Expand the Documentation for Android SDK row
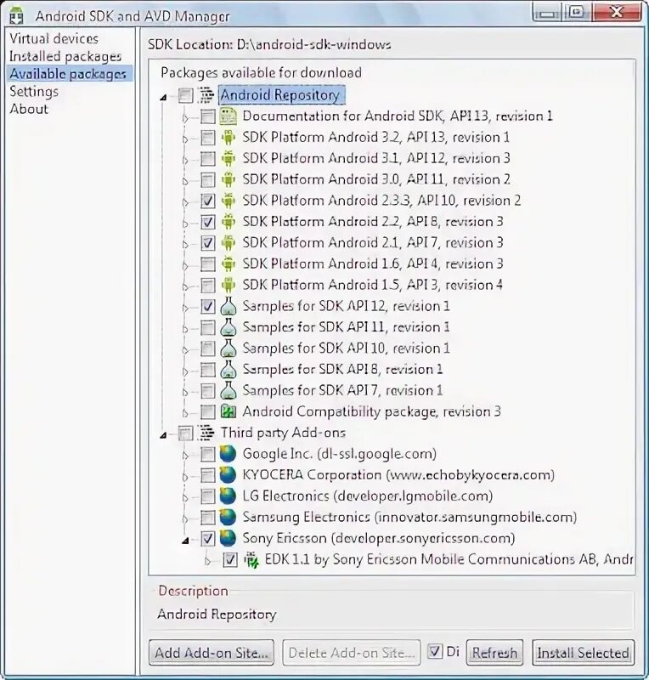This screenshot has height=680, width=649. [185, 118]
